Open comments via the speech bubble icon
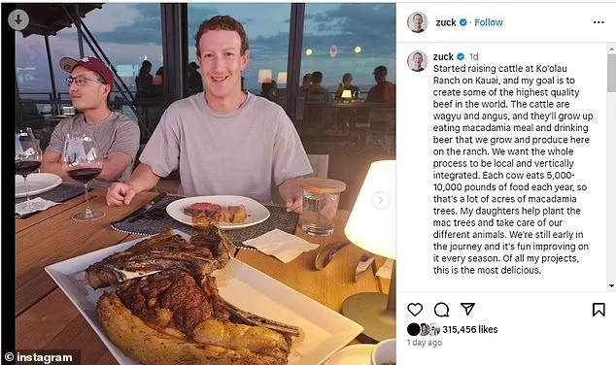The image size is (616, 365). (x=441, y=310)
